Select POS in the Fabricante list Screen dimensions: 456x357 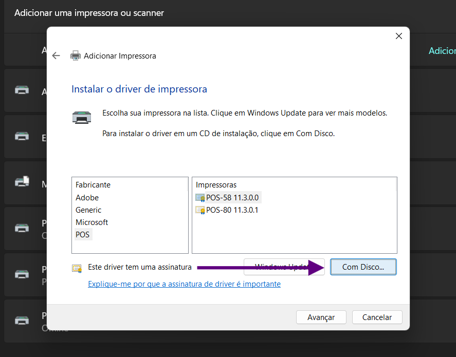82,235
